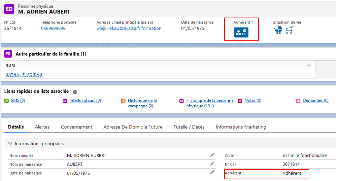Switch to the Alertes tab
This screenshot has width=338, height=181.
click(42, 127)
